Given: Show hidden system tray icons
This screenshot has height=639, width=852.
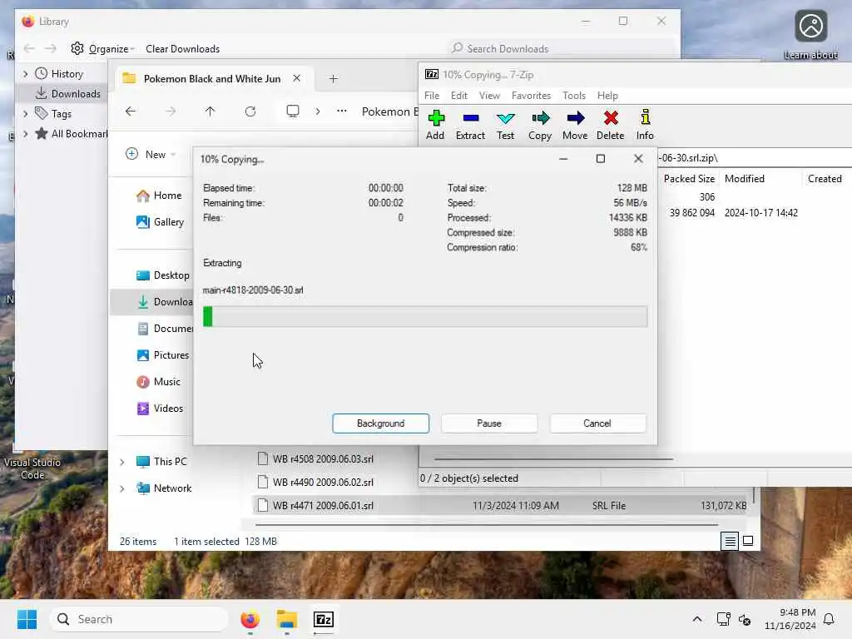Looking at the screenshot, I should pyautogui.click(x=697, y=619).
